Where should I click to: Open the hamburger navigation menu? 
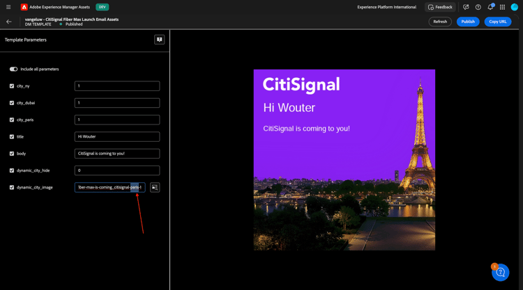(x=8, y=7)
